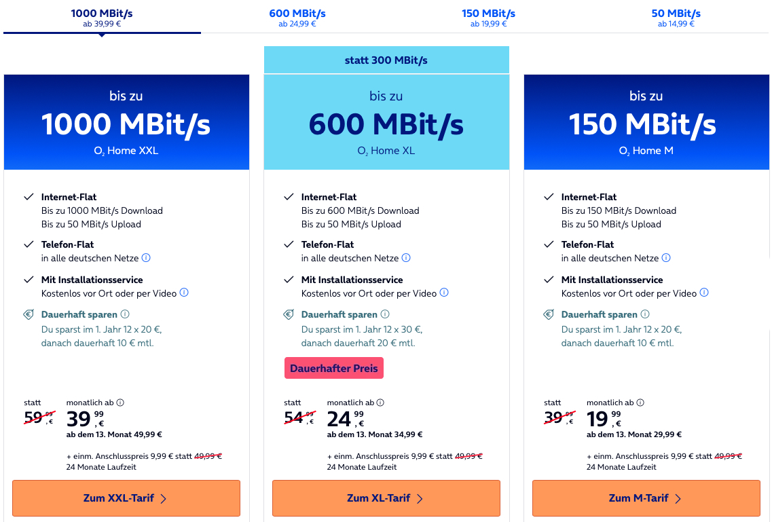Show info for 'monatlich ab' in XXL plan

(120, 403)
